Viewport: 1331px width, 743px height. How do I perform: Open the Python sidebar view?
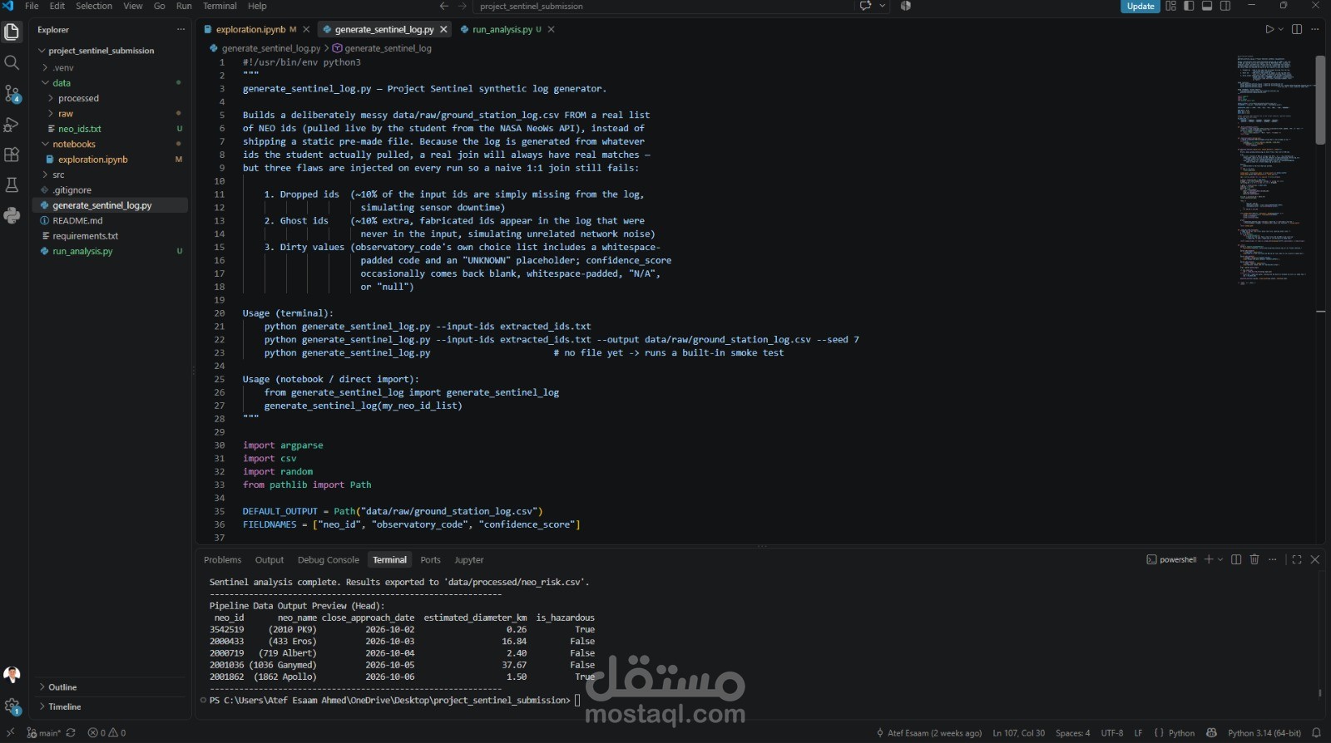pyautogui.click(x=12, y=215)
